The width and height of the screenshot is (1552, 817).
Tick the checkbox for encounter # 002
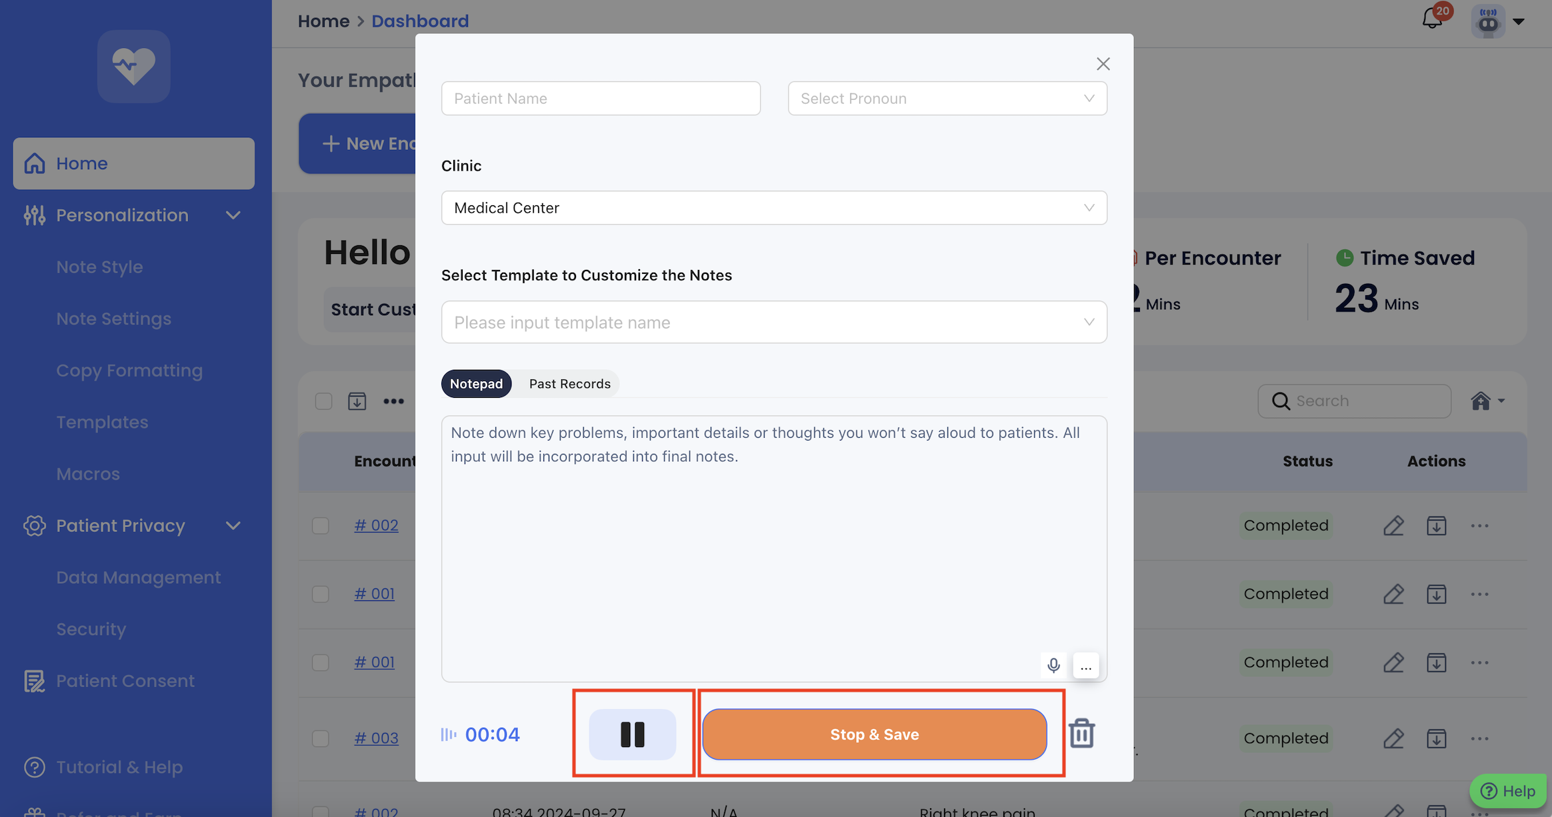pyautogui.click(x=321, y=526)
